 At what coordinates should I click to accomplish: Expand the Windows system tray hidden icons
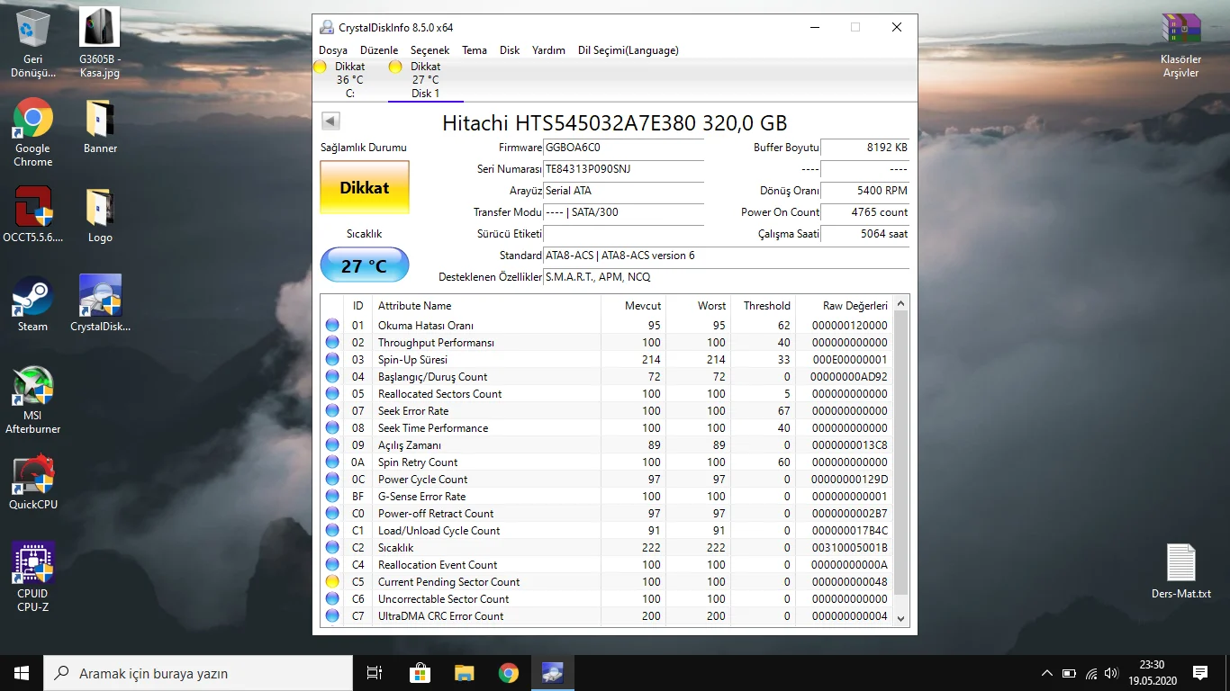pos(1046,672)
